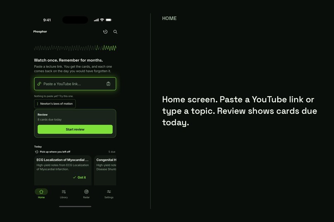Tap the '8 cards due today' text

(x=49, y=119)
